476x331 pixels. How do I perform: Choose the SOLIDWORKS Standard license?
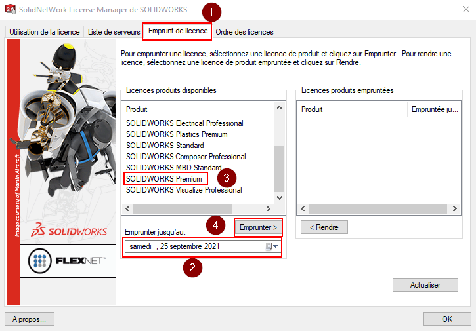point(165,146)
